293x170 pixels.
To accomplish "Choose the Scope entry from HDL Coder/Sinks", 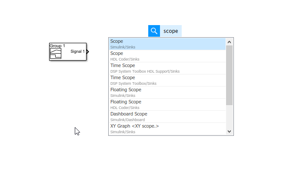I will 167,56.
